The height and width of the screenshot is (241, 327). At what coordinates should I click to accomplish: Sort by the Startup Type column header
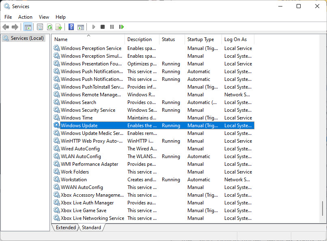pyautogui.click(x=203, y=39)
